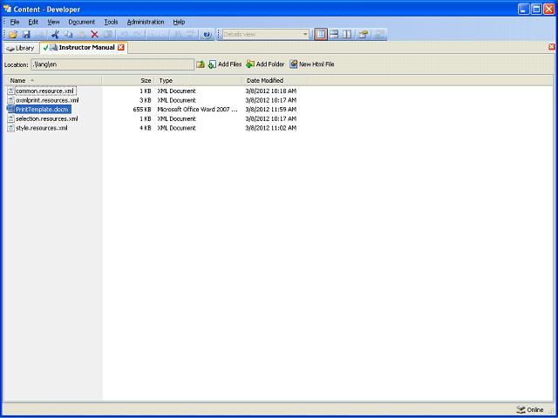Open the Tools menu
The image size is (558, 418).
click(x=111, y=22)
